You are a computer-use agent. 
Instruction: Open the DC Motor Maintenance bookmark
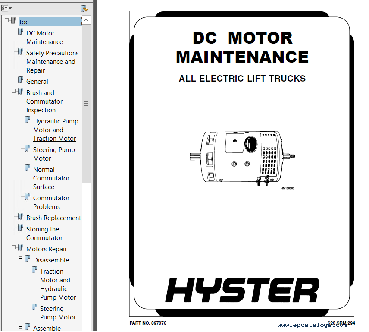[x=44, y=38]
